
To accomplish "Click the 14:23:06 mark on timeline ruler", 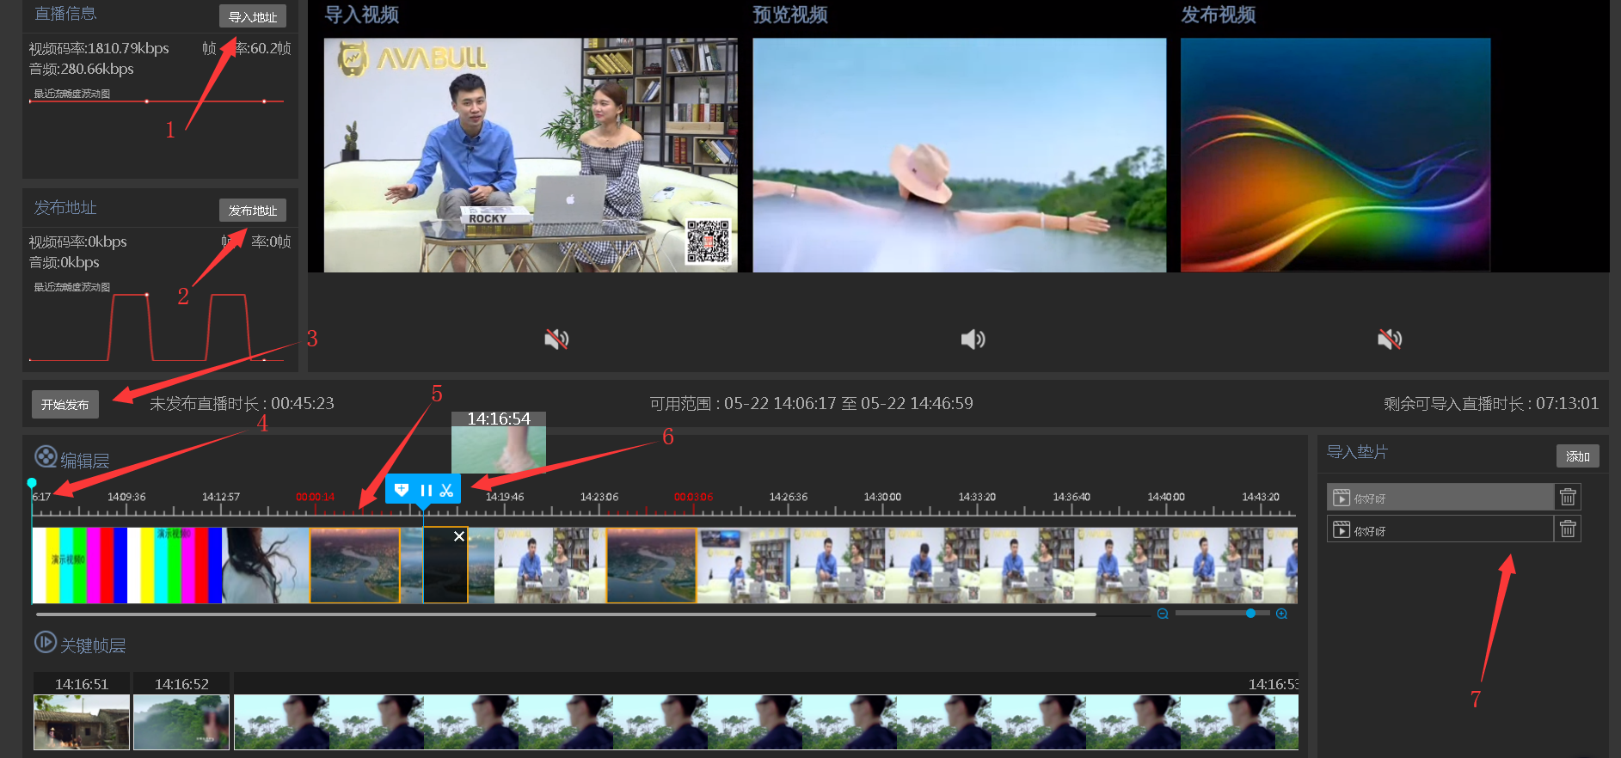I will click(599, 497).
